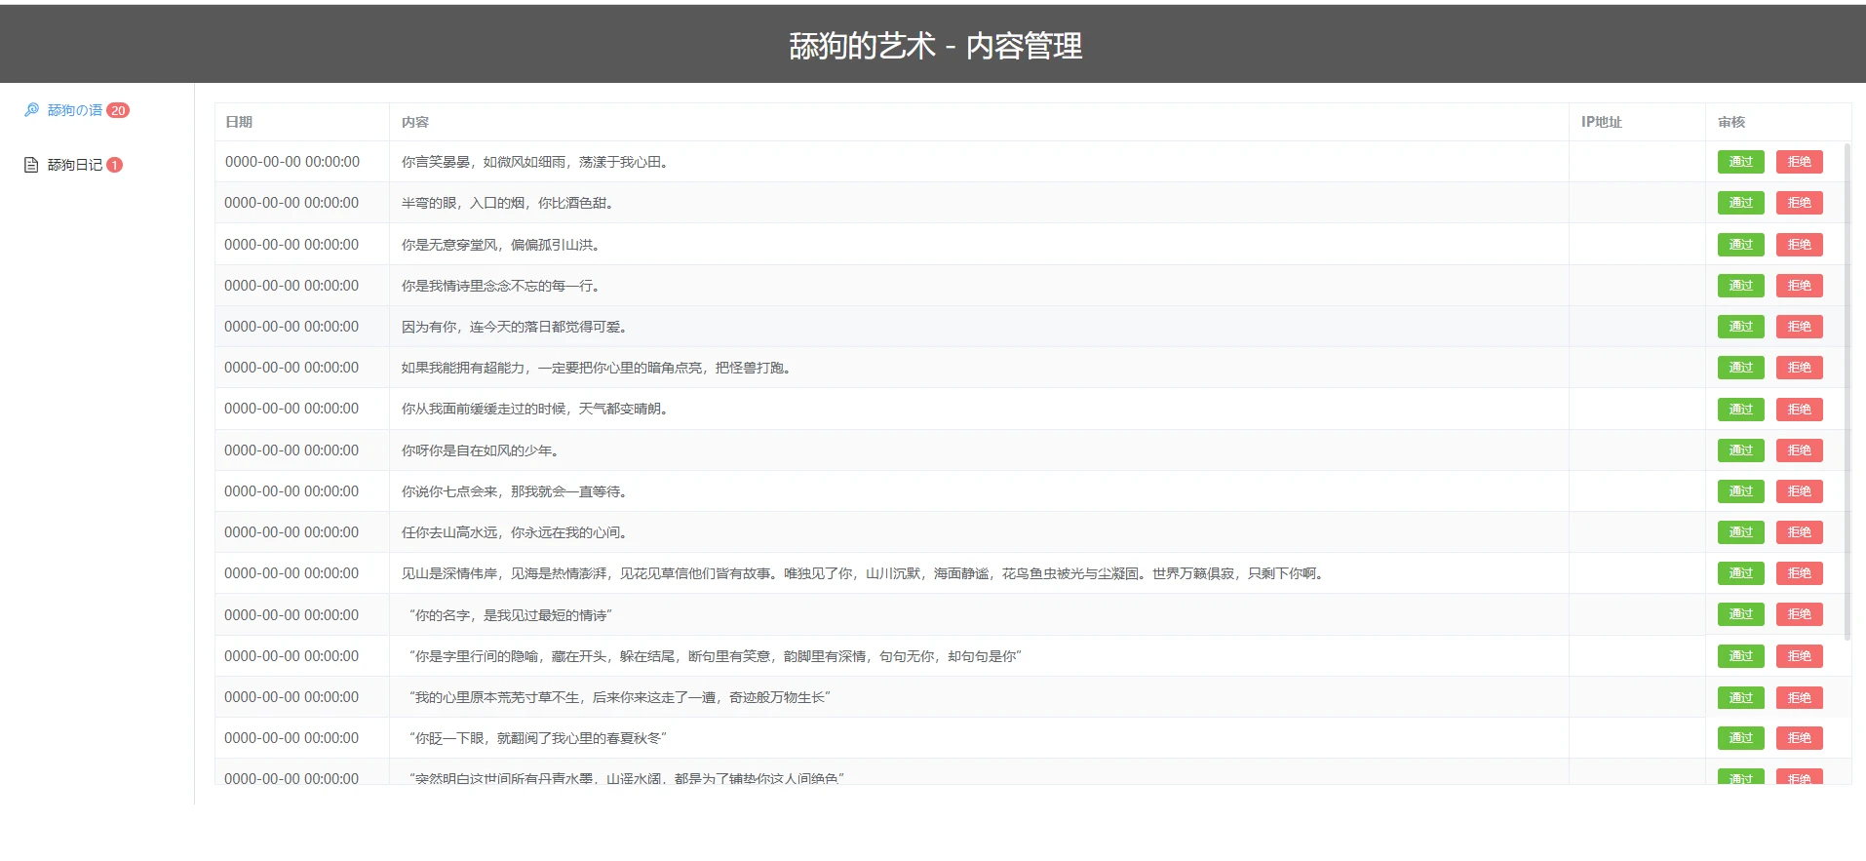This screenshot has height=861, width=1866.
Task: Approve the 因为有你 落日 entry
Action: coord(1740,327)
